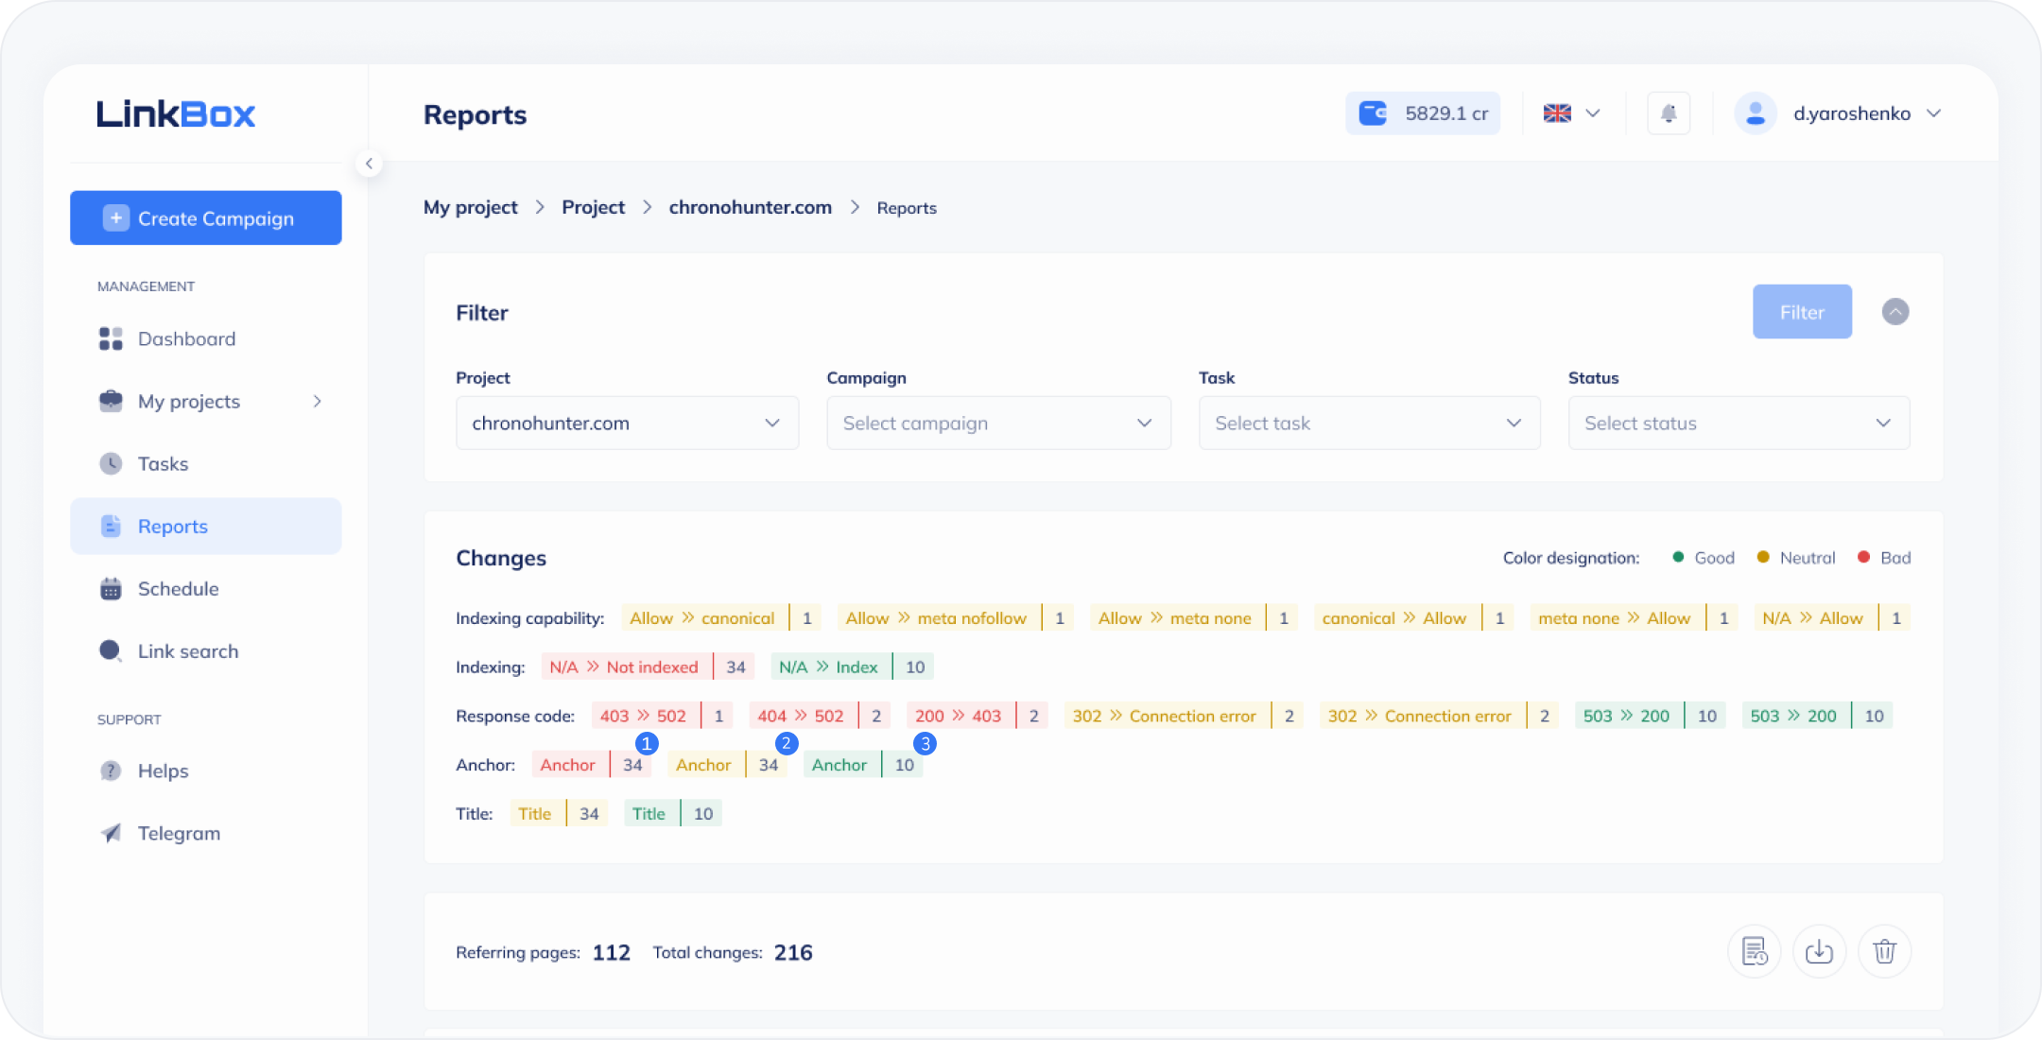This screenshot has width=2042, height=1040.
Task: Open the Select status dropdown
Action: click(x=1739, y=423)
